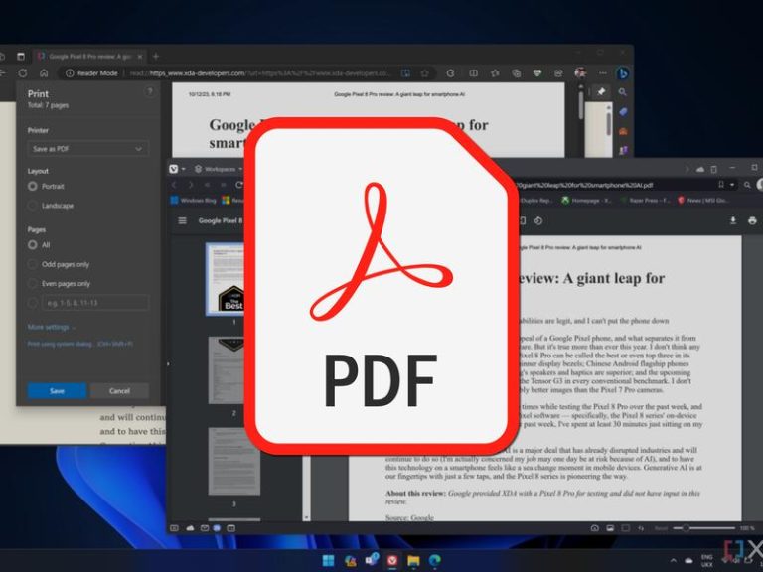The width and height of the screenshot is (763, 572).
Task: Open the Workspaces dropdown in Vivaldi
Action: (219, 169)
